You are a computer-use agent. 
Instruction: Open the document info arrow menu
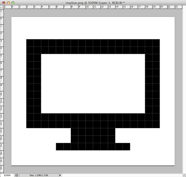click(x=60, y=175)
